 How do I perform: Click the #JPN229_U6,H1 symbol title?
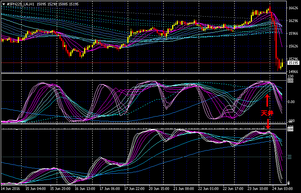[20, 4]
